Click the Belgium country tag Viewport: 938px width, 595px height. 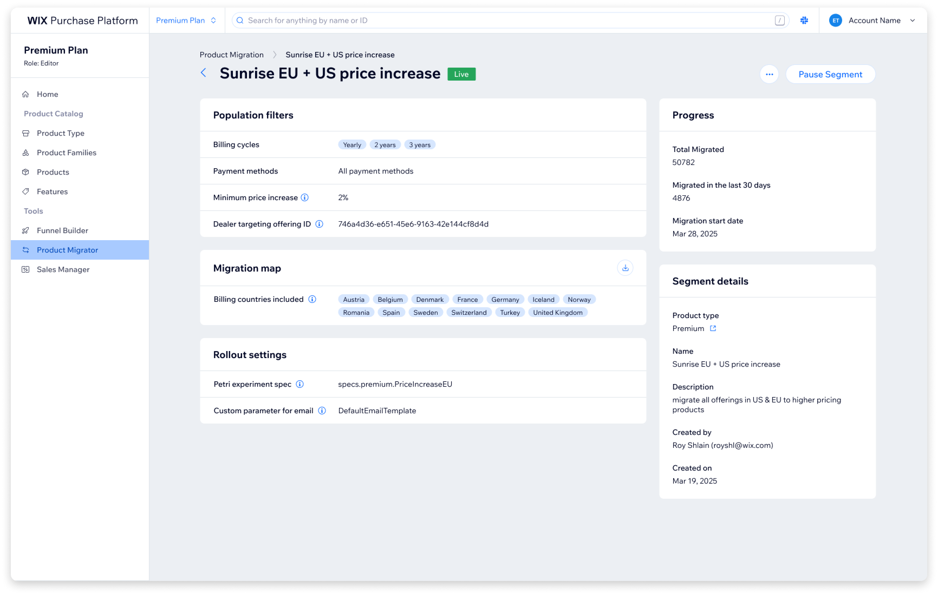pyautogui.click(x=390, y=299)
